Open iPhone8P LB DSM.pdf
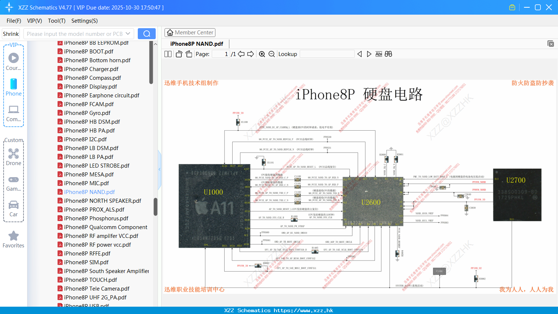This screenshot has height=314, width=558. click(x=91, y=148)
